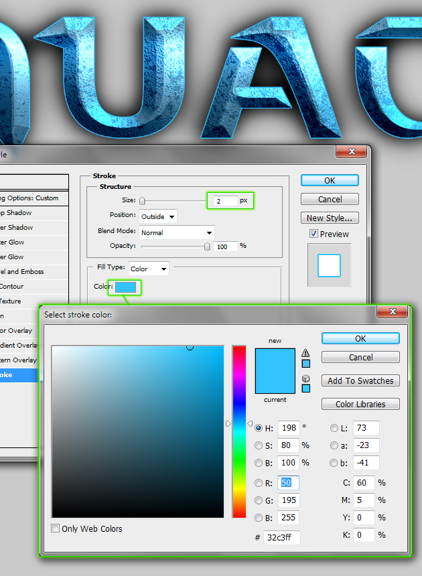Close the Select stroke color dialog
Screen dimensions: 422x576
(393, 312)
